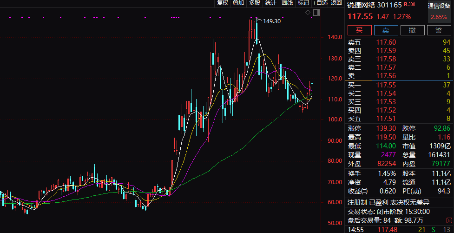
Task: Click the R300 margin-trading badge
Action: [409, 4]
